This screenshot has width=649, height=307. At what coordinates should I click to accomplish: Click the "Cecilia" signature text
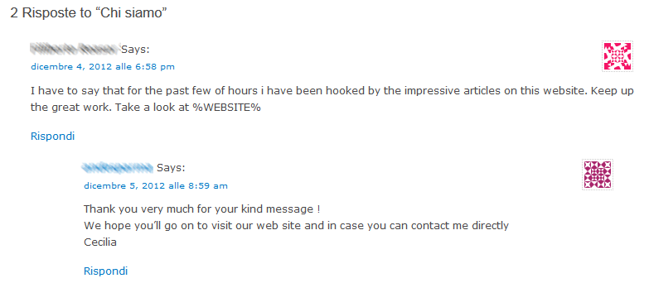click(x=100, y=242)
